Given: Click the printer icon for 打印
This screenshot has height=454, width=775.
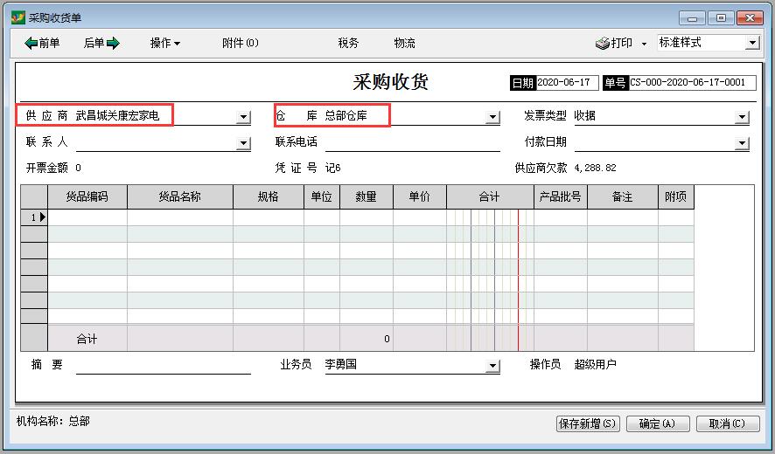Looking at the screenshot, I should [602, 44].
